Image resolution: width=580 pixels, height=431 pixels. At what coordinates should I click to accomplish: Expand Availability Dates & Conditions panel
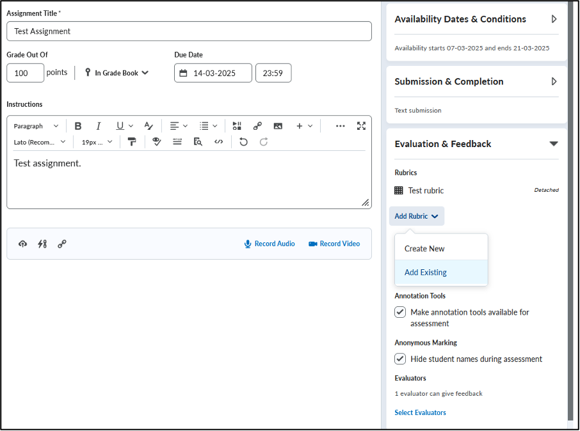pyautogui.click(x=554, y=19)
